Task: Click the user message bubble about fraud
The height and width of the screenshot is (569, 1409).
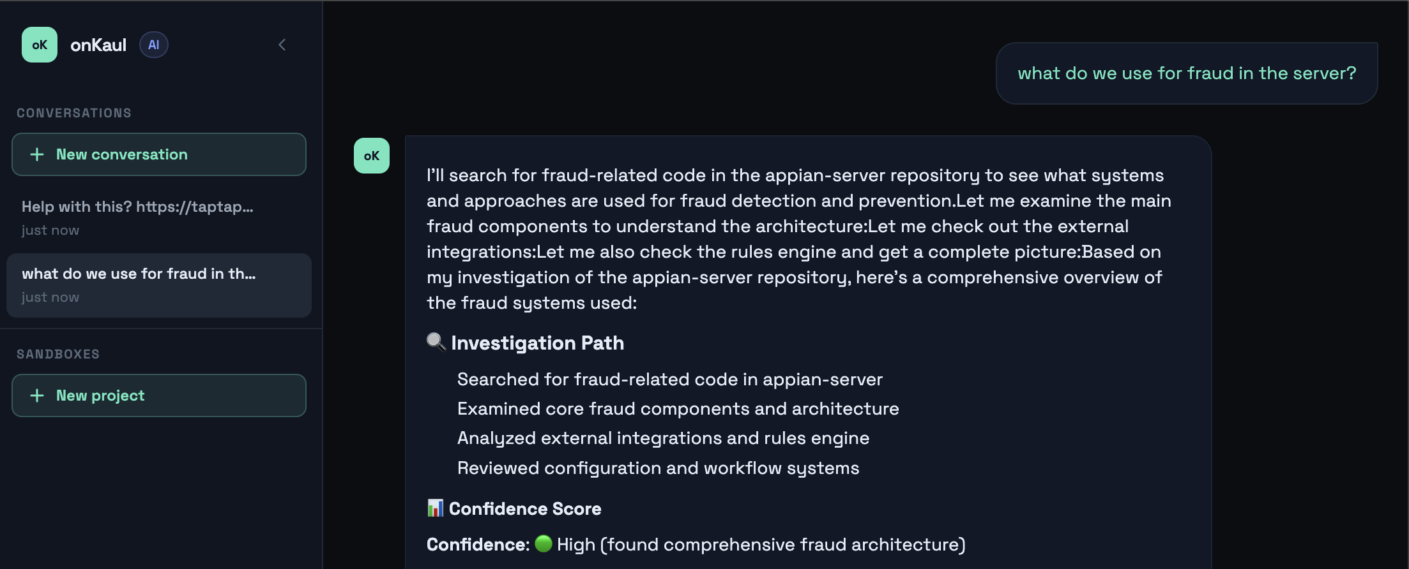Action: coord(1186,73)
